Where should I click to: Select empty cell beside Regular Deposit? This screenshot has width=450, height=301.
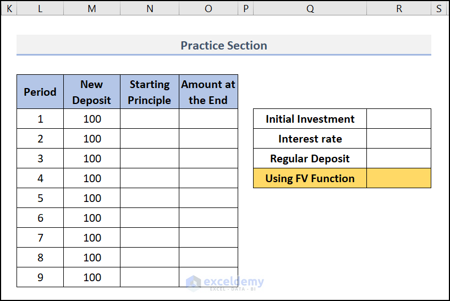pos(399,158)
